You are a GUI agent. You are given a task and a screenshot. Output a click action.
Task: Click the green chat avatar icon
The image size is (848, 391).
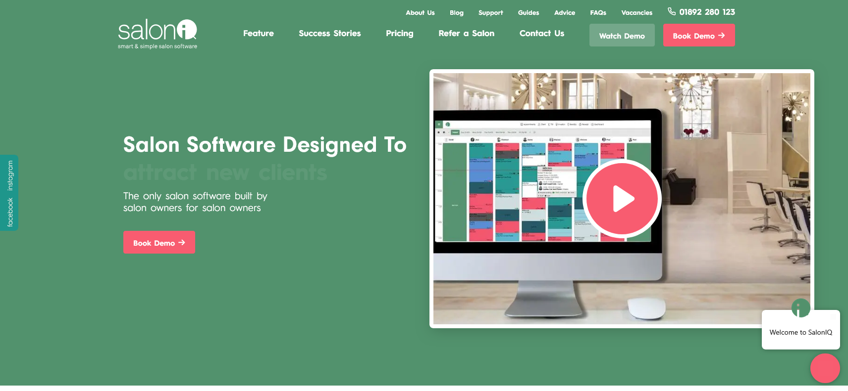coord(800,308)
